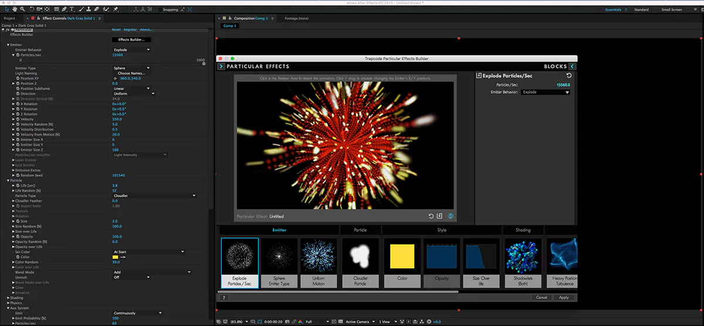Click the Particles/sec slider handle
704x326 pixels.
(203, 63)
